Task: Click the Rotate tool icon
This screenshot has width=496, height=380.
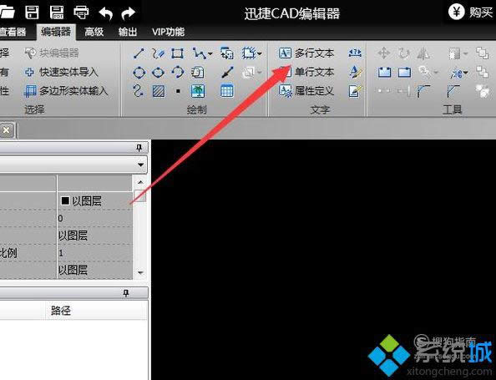Action: tap(403, 53)
